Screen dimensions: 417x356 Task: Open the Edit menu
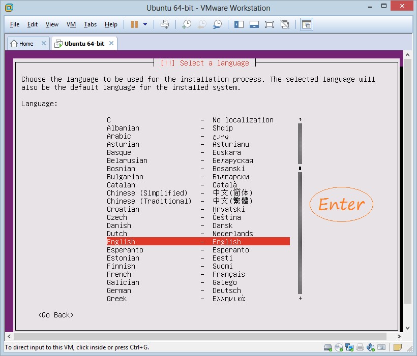click(33, 24)
